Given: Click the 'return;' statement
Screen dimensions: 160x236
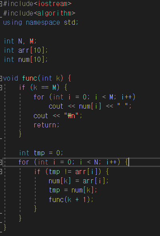Looking at the screenshot, I should click(x=46, y=125).
